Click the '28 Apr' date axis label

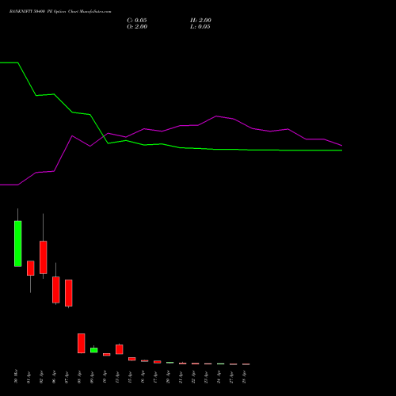(244, 377)
